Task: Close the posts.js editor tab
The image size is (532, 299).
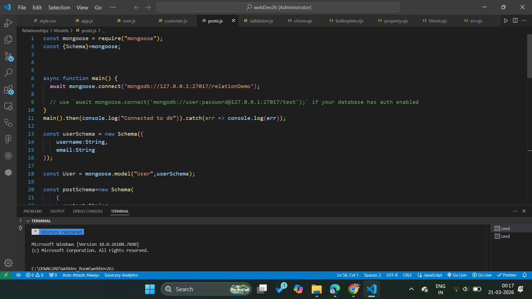Action: click(x=234, y=21)
